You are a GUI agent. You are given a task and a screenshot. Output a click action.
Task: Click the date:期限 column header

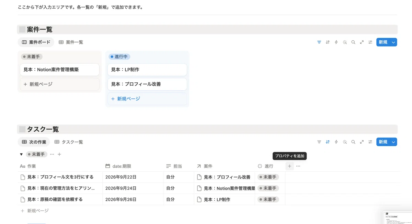click(133, 166)
